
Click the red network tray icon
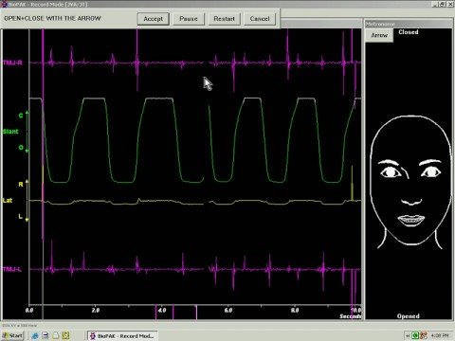point(424,335)
